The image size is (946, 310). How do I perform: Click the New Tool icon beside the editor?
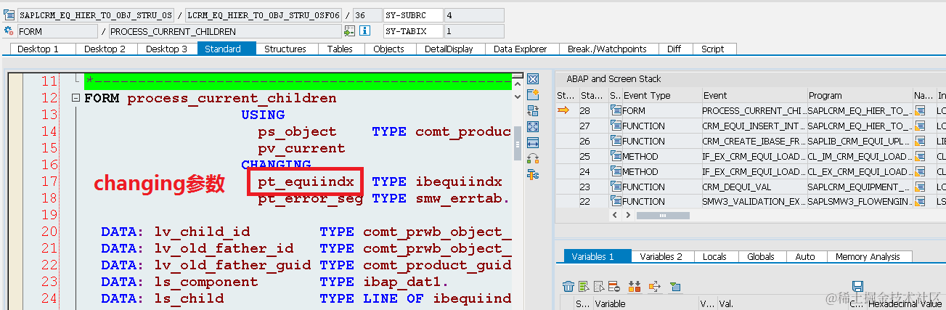point(533,95)
